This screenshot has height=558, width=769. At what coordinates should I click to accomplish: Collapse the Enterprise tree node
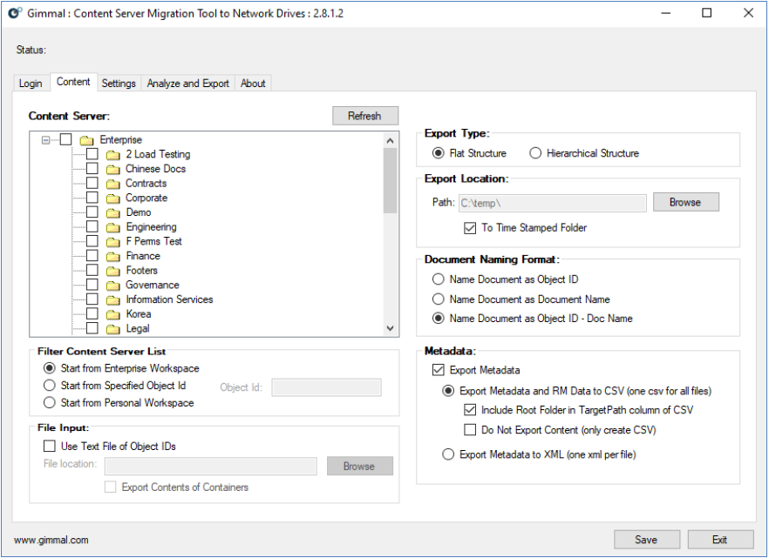[46, 140]
